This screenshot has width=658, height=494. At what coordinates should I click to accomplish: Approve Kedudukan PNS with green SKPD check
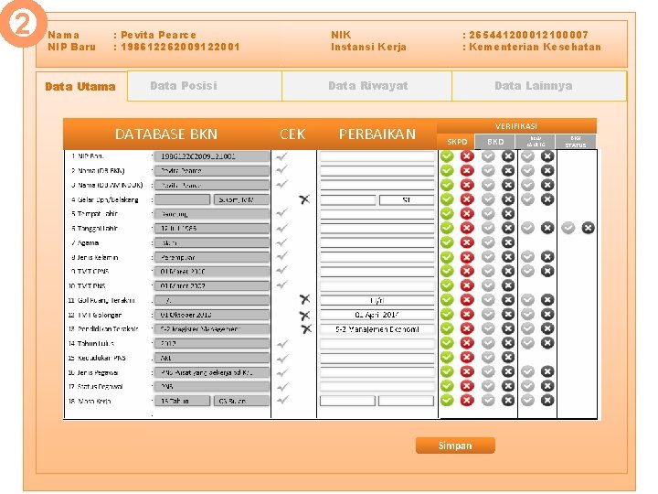coord(447,358)
